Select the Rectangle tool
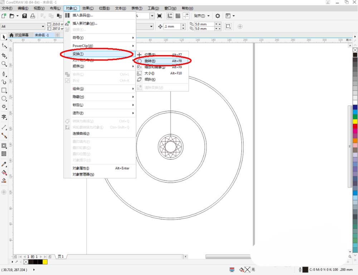 click(4, 90)
